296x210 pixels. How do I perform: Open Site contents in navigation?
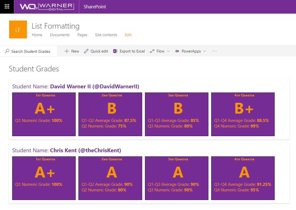[x=106, y=35]
